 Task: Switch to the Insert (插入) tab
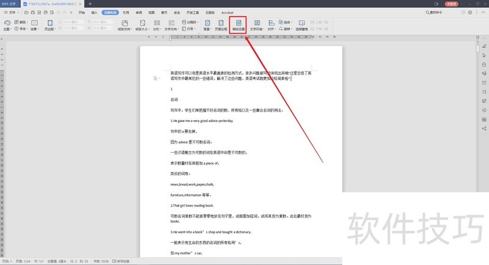point(94,12)
